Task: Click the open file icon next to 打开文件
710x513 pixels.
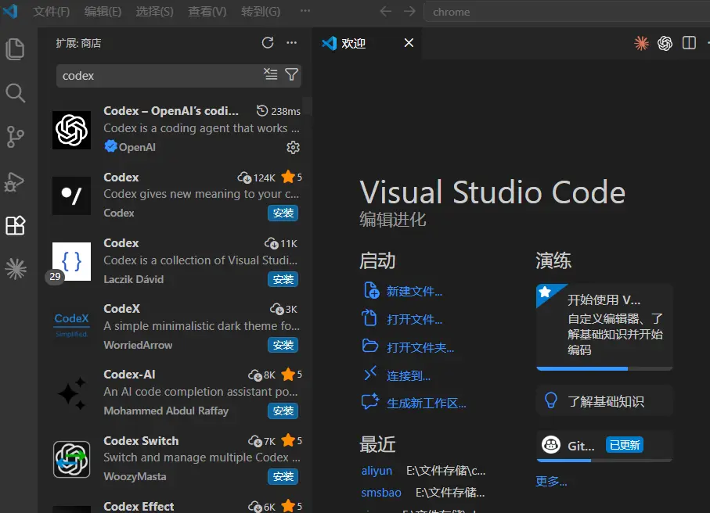Action: pos(369,318)
